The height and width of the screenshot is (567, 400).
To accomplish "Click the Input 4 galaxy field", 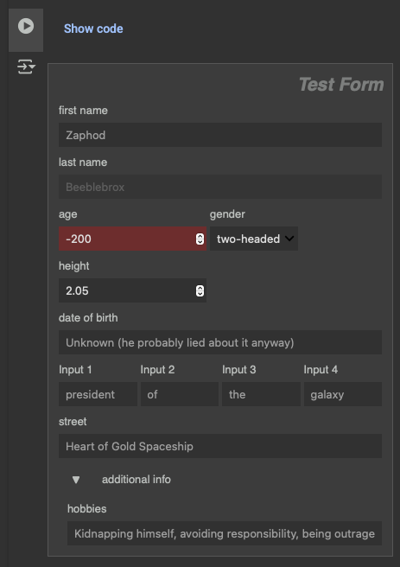I will pyautogui.click(x=343, y=394).
